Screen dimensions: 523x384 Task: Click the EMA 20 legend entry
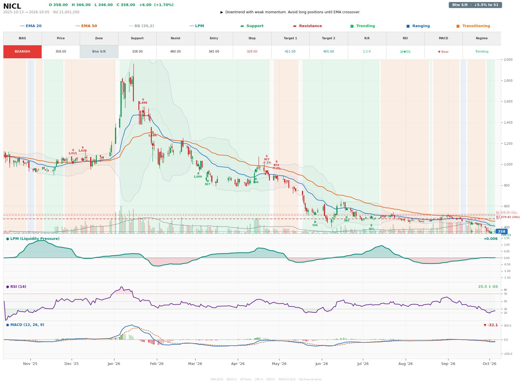point(31,26)
